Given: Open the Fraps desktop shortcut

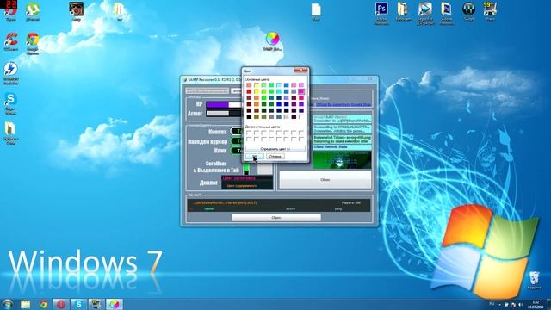Looking at the screenshot, I should point(490,11).
